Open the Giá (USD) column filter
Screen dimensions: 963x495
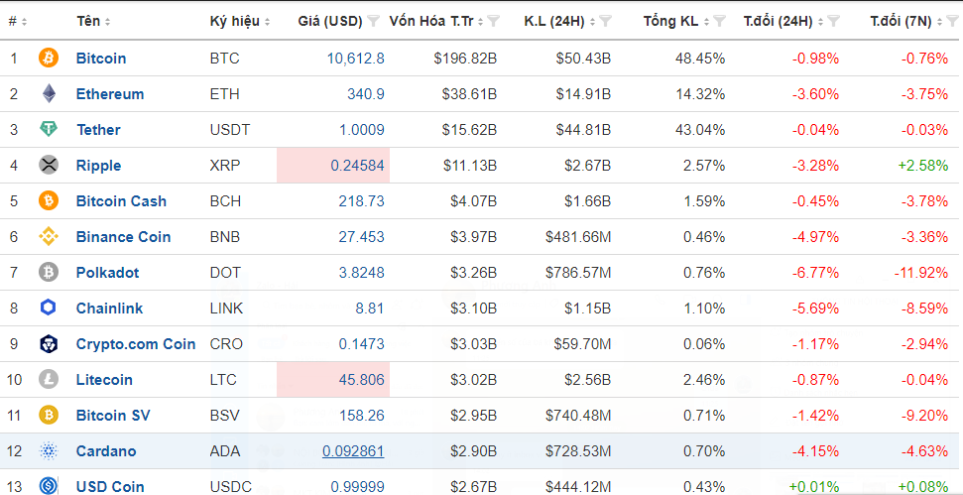373,21
